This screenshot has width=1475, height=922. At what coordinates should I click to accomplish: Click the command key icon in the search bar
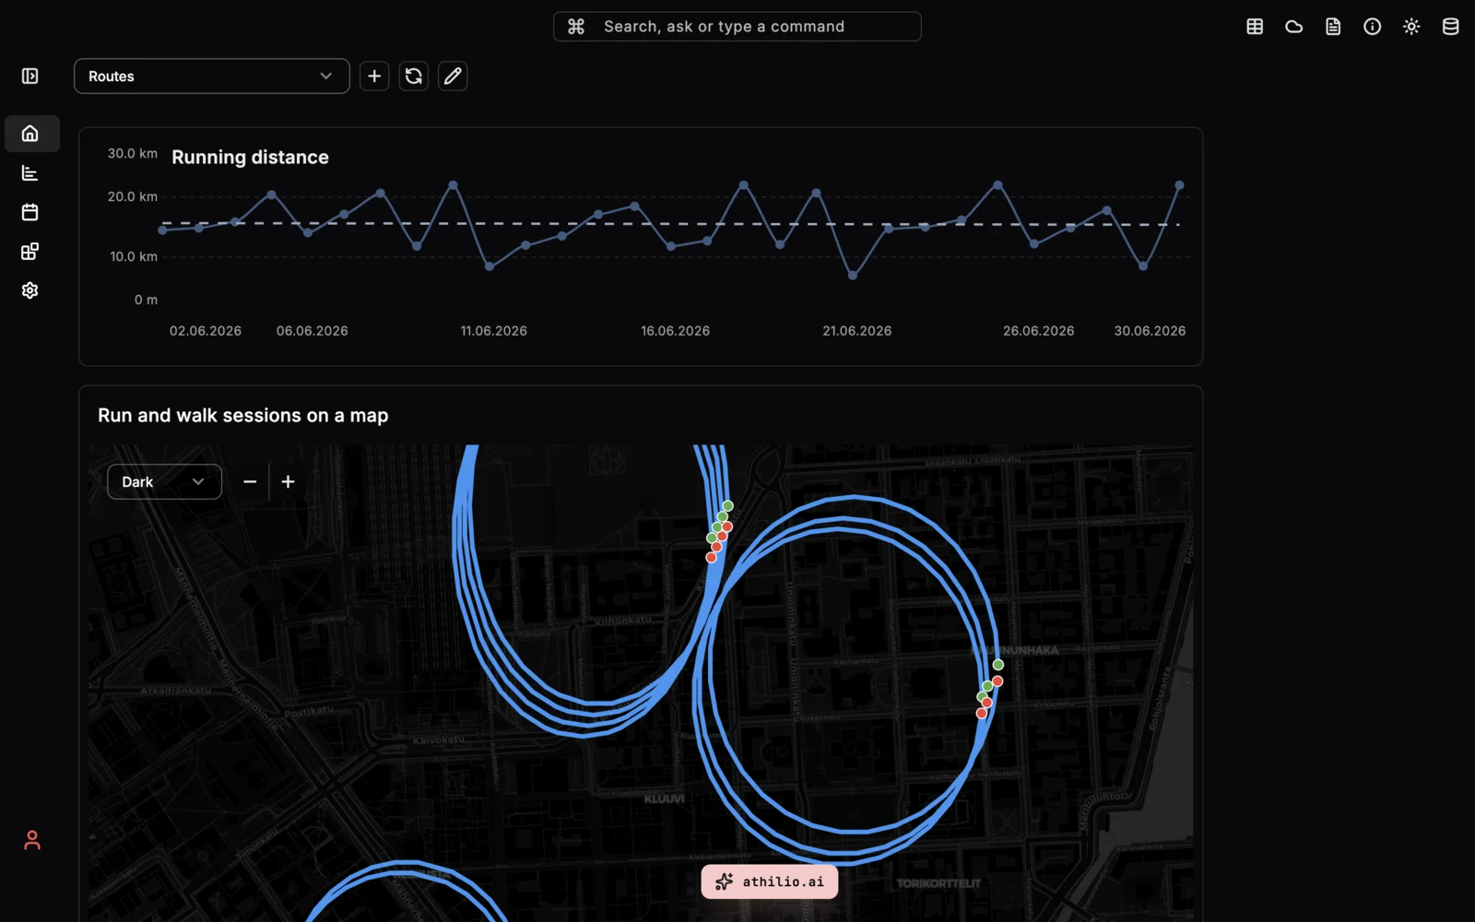[576, 27]
